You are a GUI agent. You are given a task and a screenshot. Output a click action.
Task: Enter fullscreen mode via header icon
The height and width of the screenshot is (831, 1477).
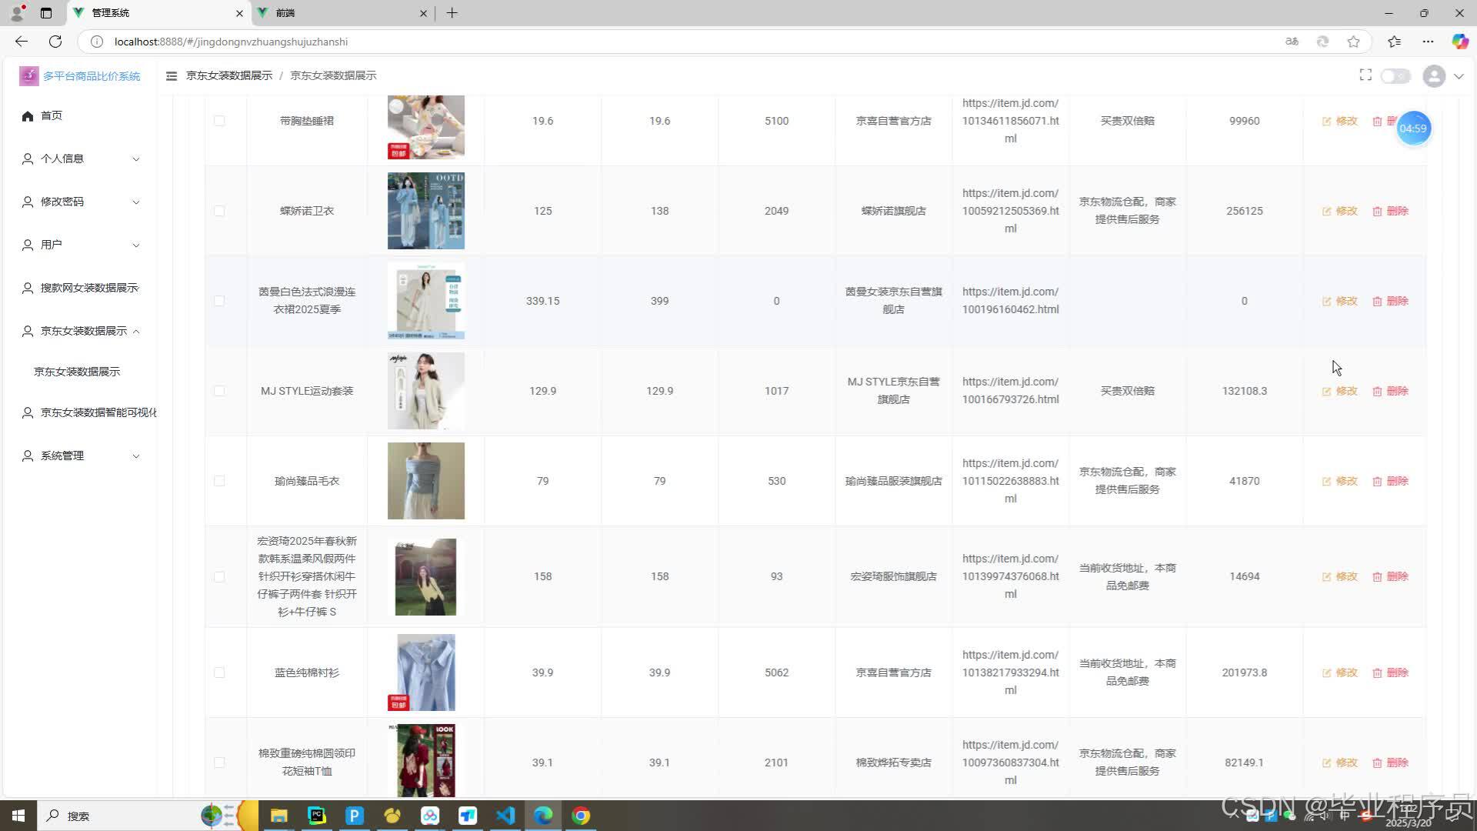[x=1365, y=75]
